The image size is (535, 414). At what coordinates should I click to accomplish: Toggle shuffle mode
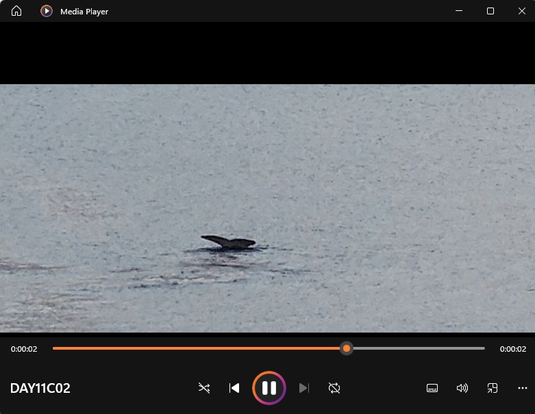click(x=204, y=388)
